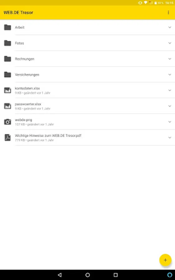175x280 pixels.
Task: Expand options chevron for Arbeit folder
Action: click(170, 27)
